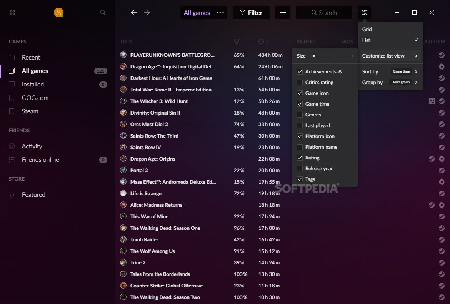Screen dimensions: 450x304
Task: Open the orange user profile avatar
Action: click(58, 13)
